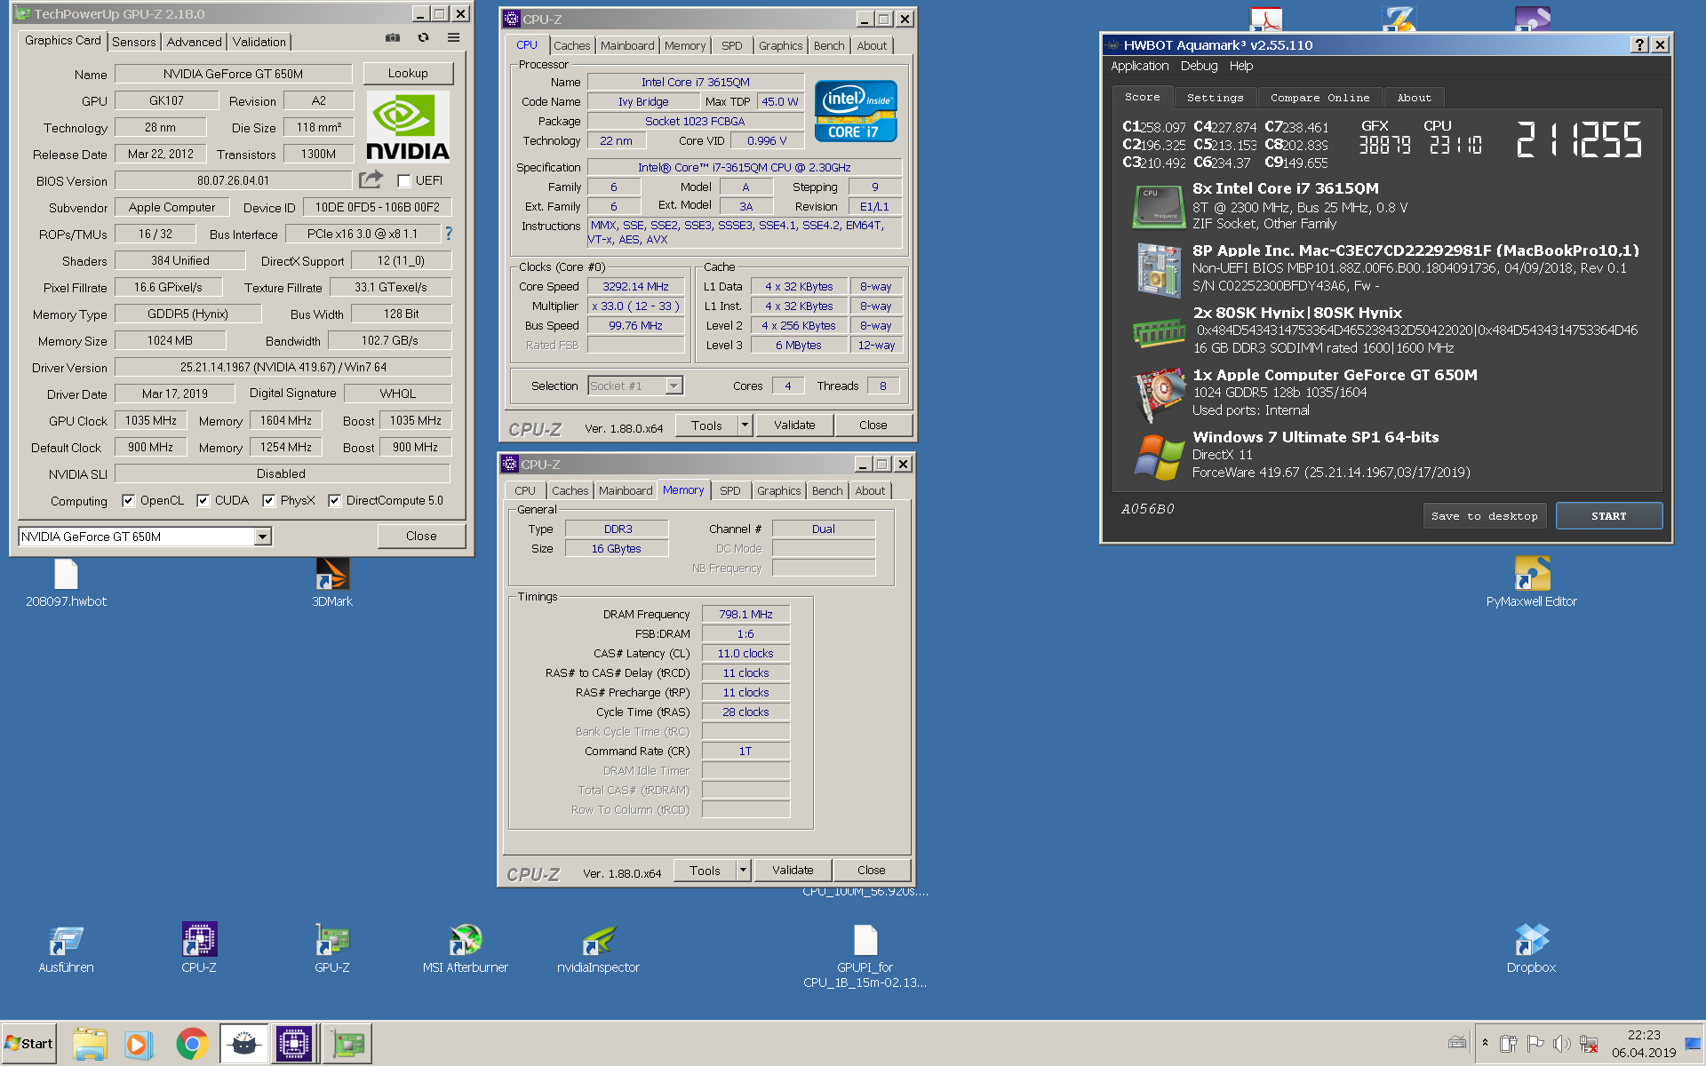The width and height of the screenshot is (1706, 1066).
Task: Open the Ausführen desktop shortcut
Action: coord(66,949)
